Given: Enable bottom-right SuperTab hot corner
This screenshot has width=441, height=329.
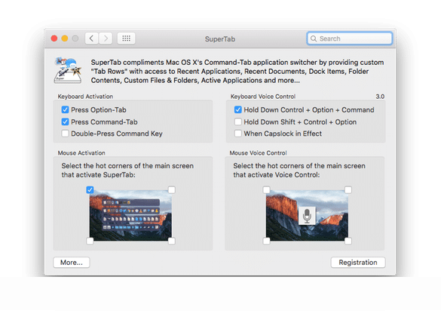Looking at the screenshot, I should (172, 241).
